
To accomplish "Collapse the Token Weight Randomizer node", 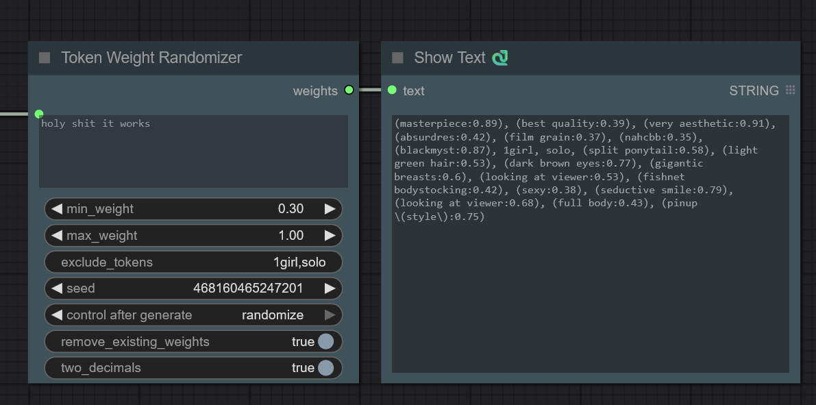I will (x=45, y=58).
